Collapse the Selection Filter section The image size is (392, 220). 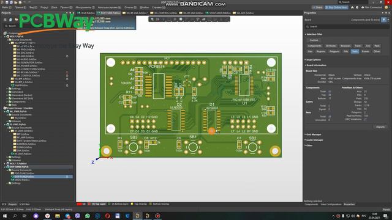point(305,34)
